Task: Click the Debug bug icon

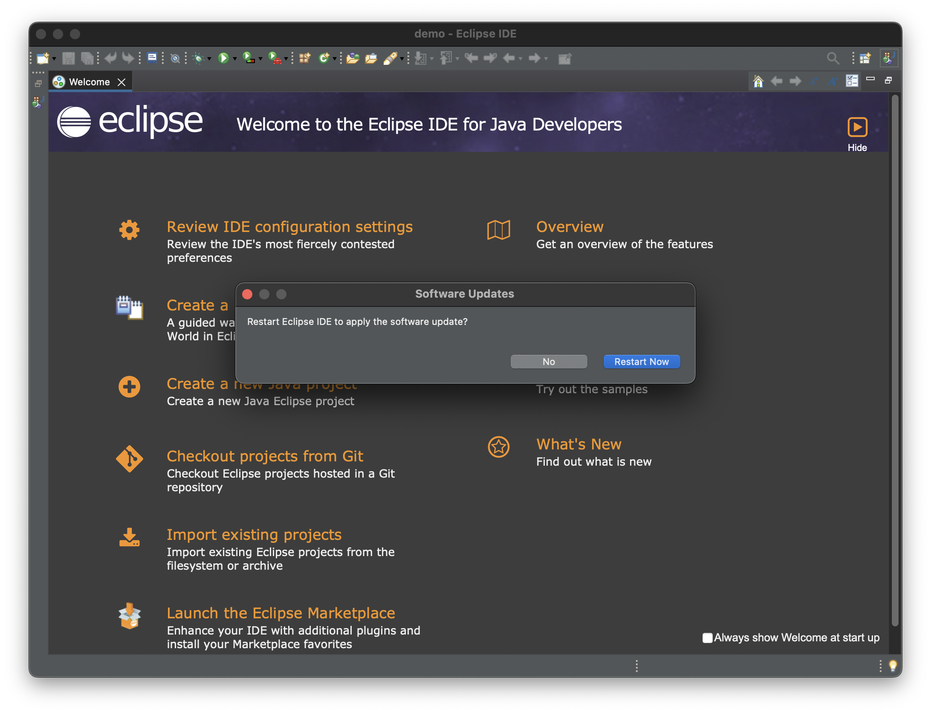Action: point(199,58)
